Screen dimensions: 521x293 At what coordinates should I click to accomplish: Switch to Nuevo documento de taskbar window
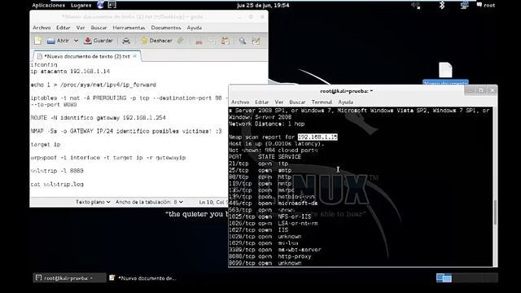pyautogui.click(x=143, y=278)
